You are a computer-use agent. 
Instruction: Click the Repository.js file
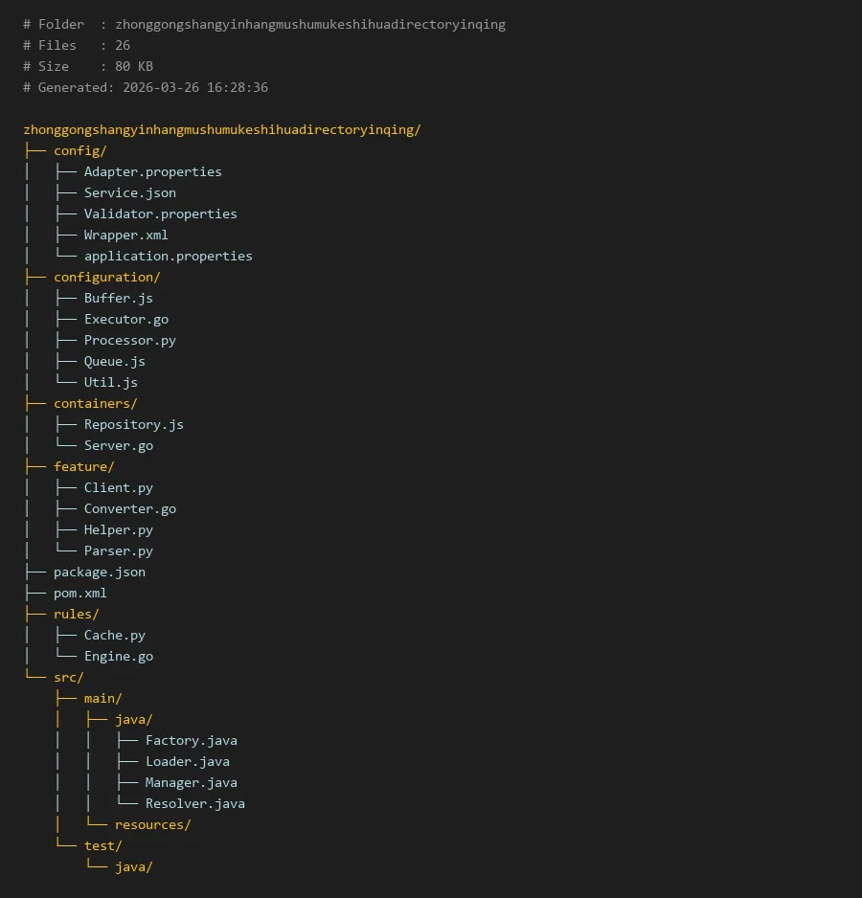pos(133,424)
